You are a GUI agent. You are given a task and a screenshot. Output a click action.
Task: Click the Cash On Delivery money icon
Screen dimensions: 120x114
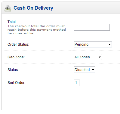click(x=8, y=8)
